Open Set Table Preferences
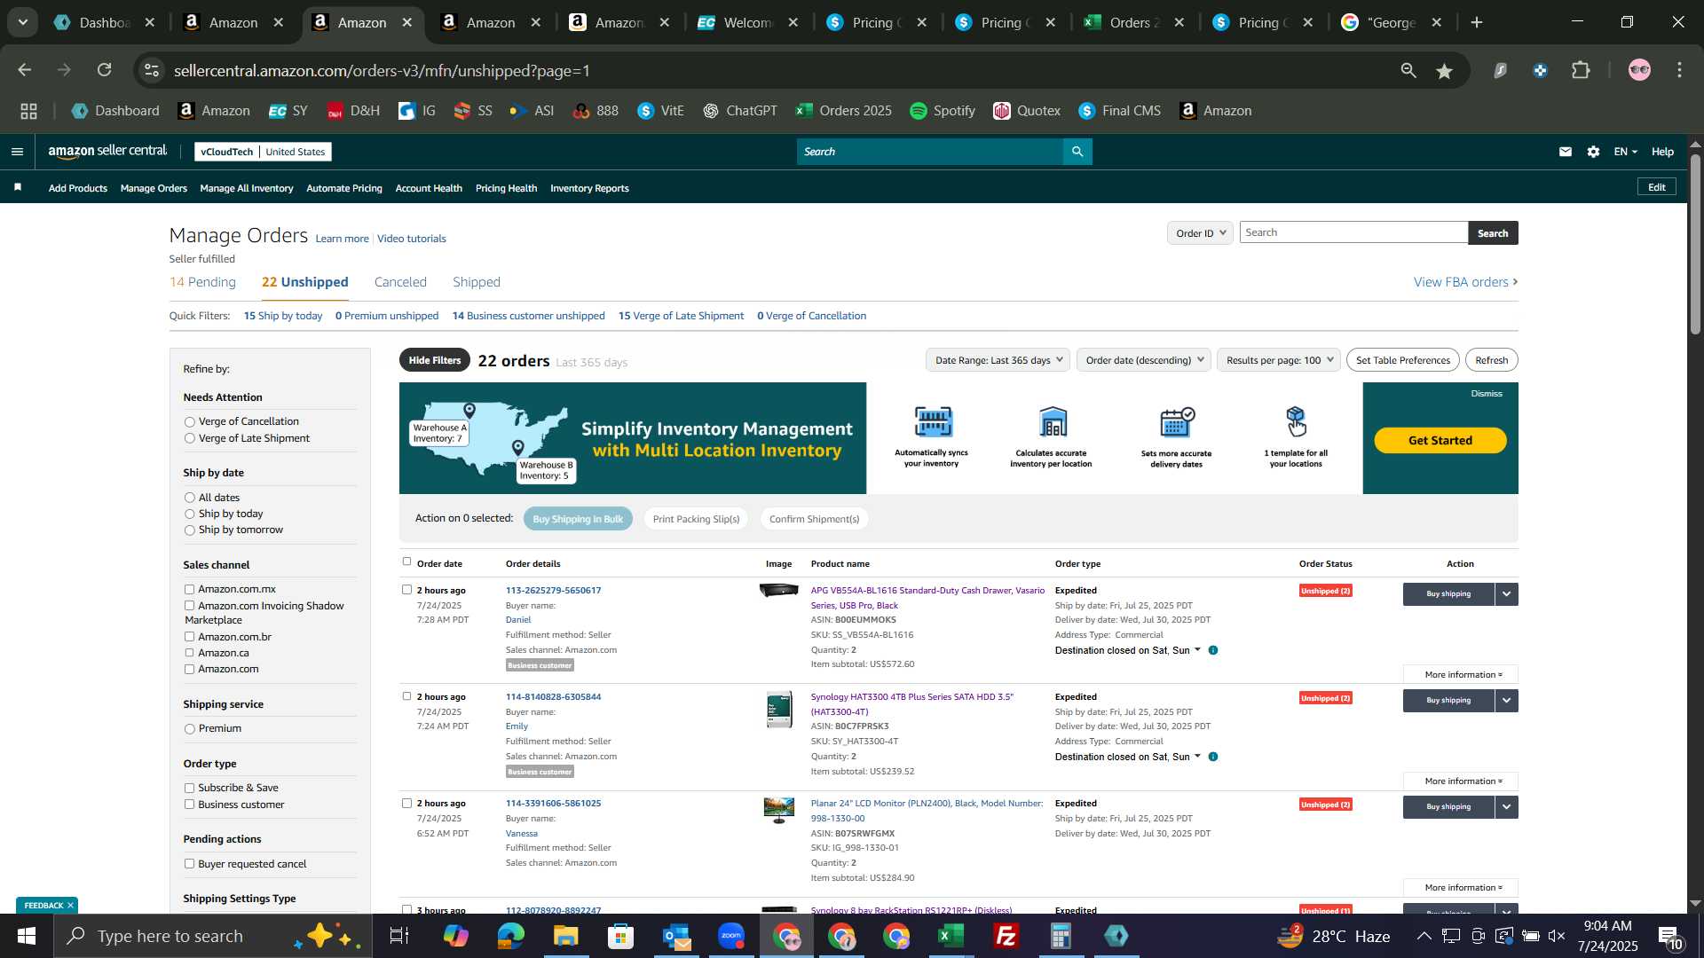Screen dimensions: 1704x958 [1402, 360]
